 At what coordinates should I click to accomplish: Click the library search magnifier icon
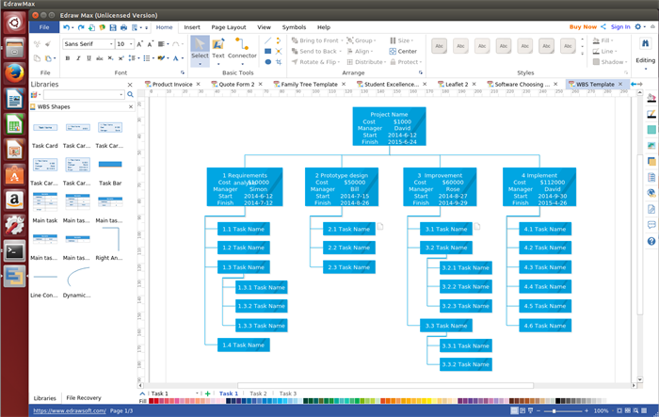[x=130, y=94]
